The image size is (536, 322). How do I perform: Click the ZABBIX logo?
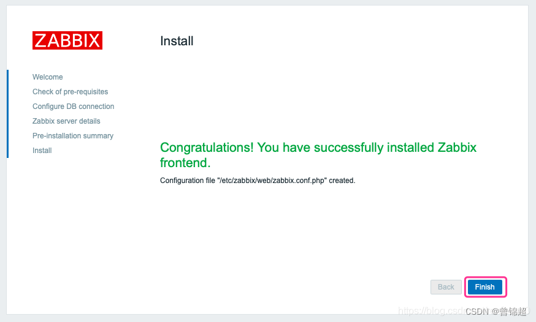[67, 40]
